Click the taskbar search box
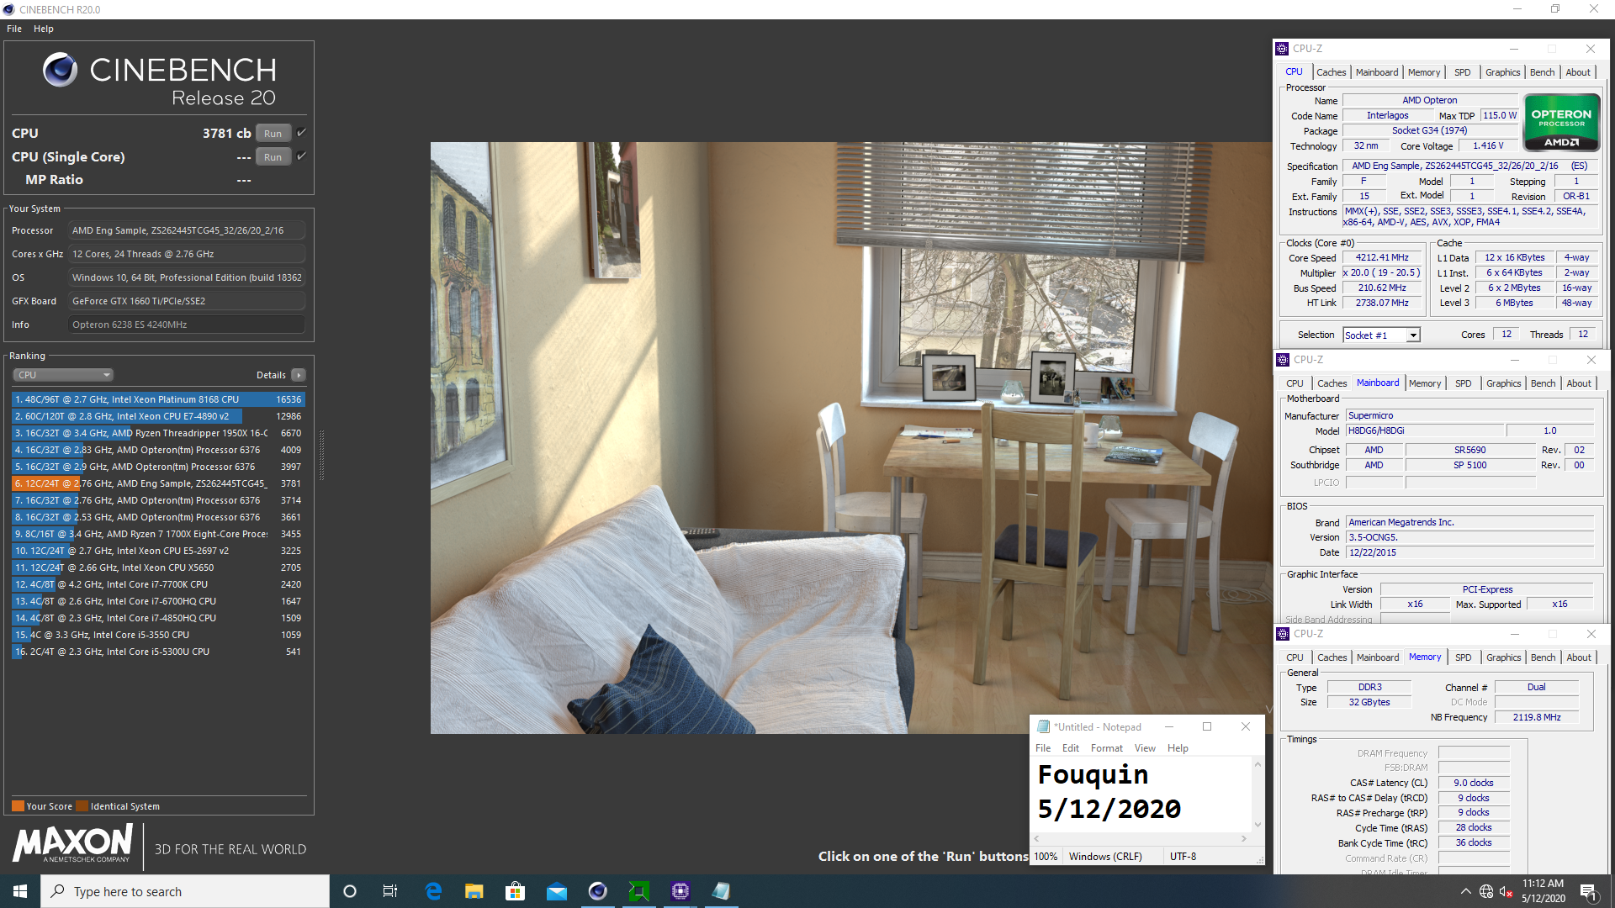This screenshot has width=1615, height=908. (185, 891)
